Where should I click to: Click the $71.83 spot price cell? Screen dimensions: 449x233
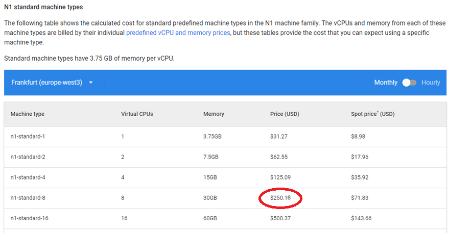click(360, 198)
